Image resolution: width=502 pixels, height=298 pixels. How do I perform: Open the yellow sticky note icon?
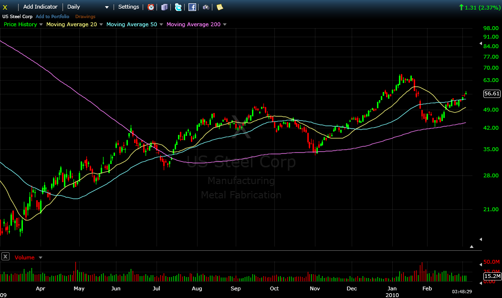[x=220, y=7]
